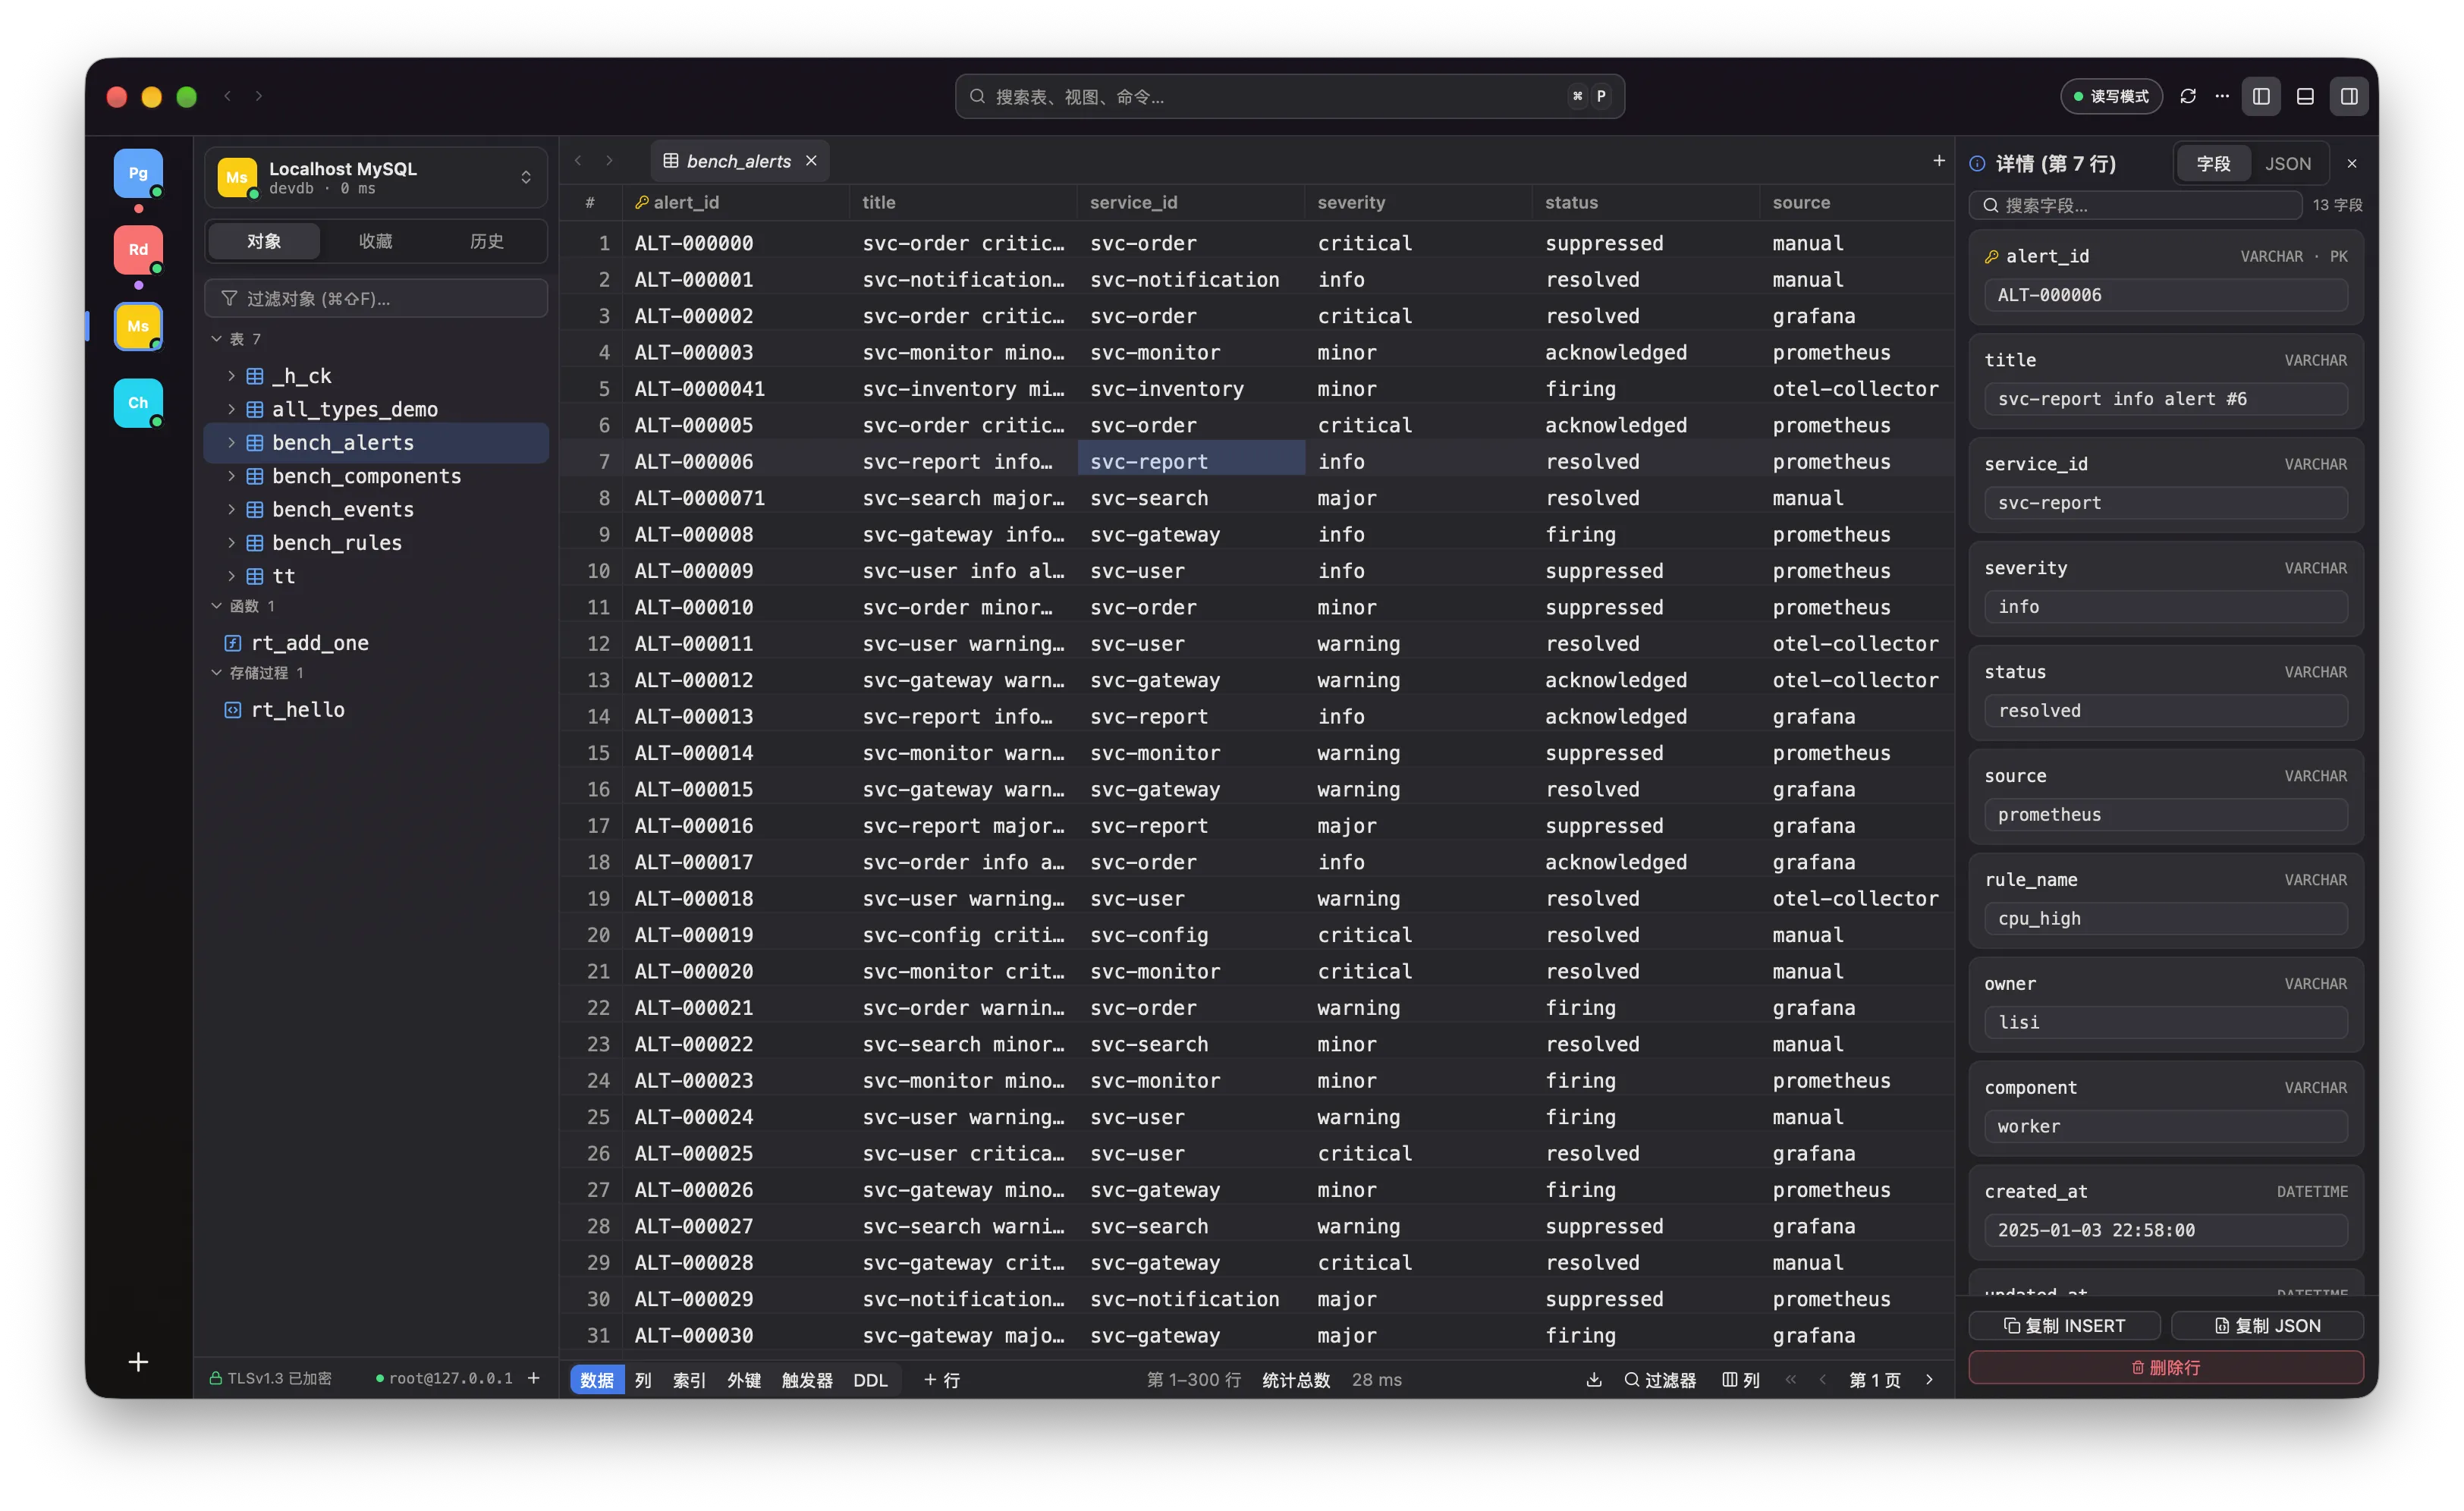This screenshot has width=2464, height=1511.
Task: Collapse the functions group
Action: pos(216,606)
